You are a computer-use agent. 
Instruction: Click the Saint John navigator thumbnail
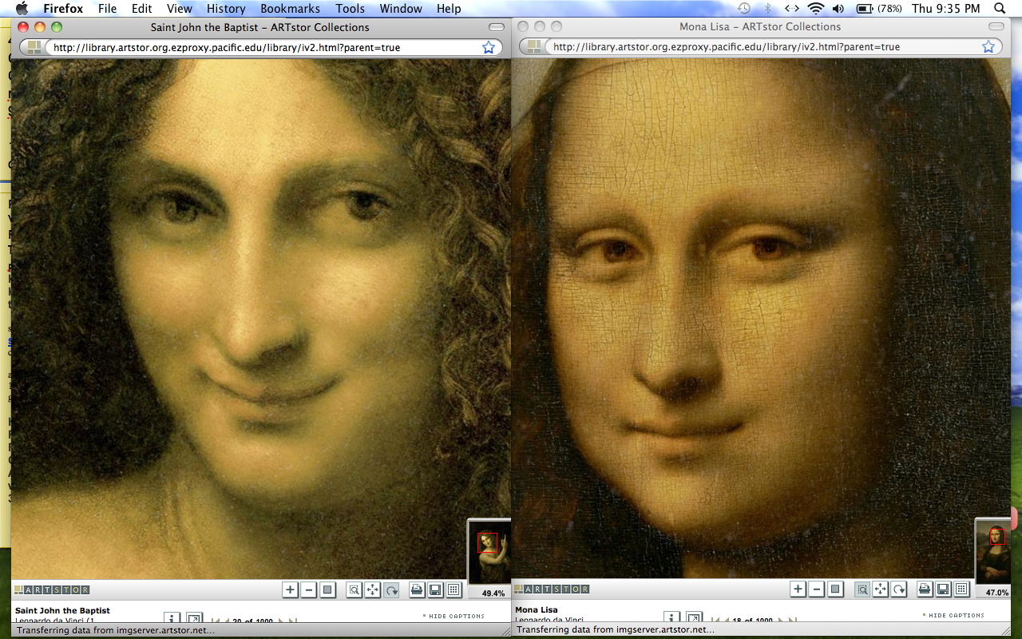click(x=488, y=553)
